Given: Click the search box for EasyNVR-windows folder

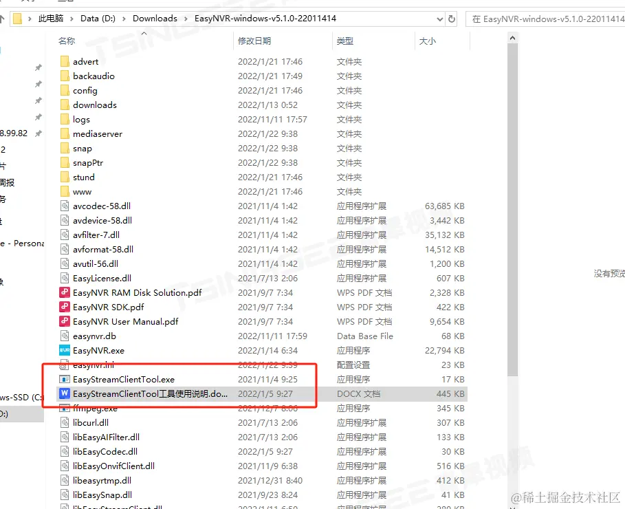Looking at the screenshot, I should (x=546, y=19).
